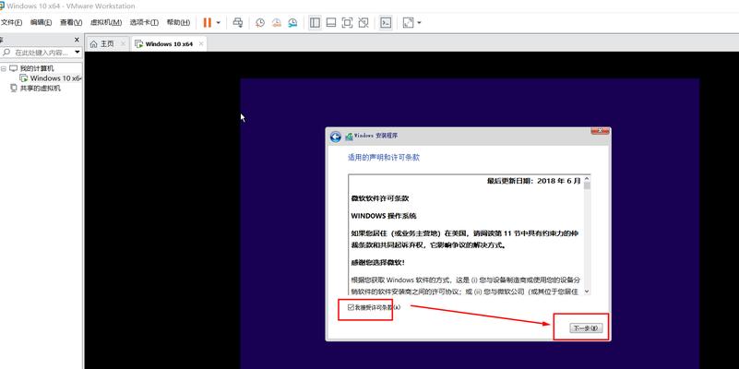Image resolution: width=739 pixels, height=369 pixels.
Task: Toggle the console view icon
Action: pyautogui.click(x=386, y=23)
